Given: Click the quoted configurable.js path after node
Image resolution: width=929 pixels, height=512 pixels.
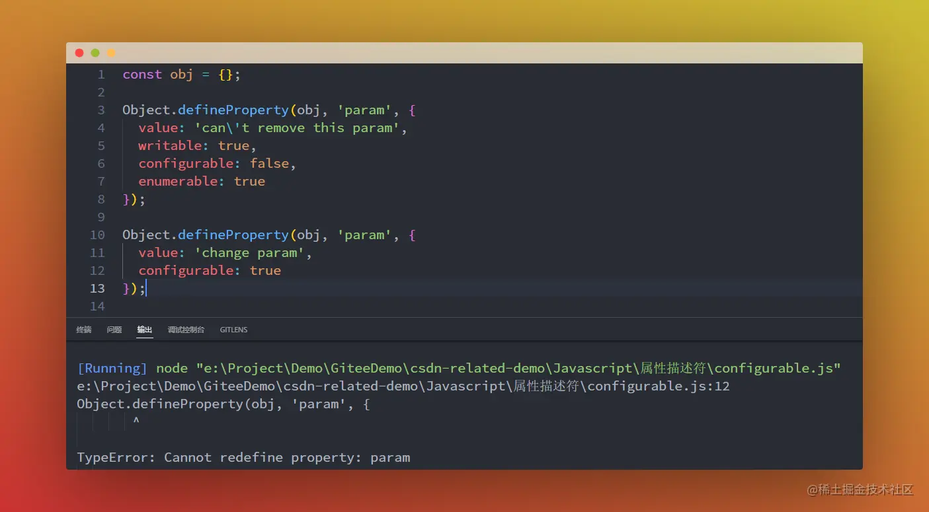Looking at the screenshot, I should pos(518,368).
